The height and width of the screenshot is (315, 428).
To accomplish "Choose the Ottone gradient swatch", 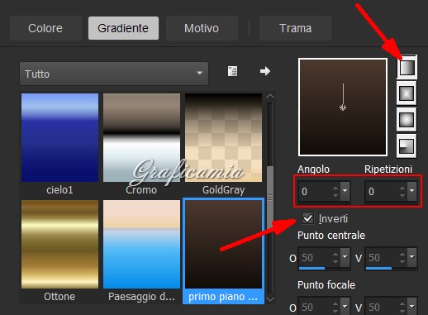I will [59, 245].
